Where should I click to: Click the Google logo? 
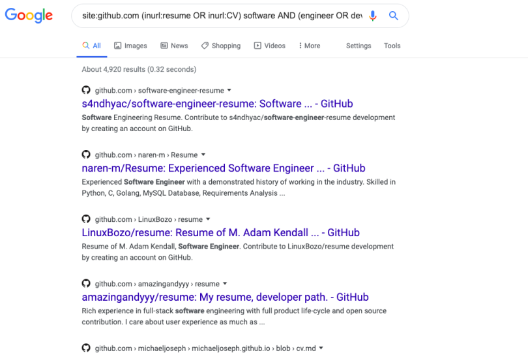(29, 16)
